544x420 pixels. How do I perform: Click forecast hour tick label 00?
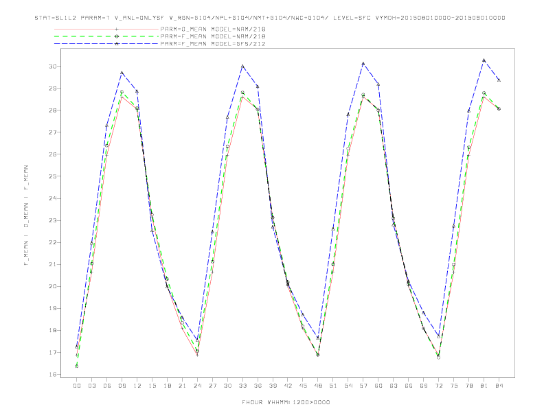77,386
